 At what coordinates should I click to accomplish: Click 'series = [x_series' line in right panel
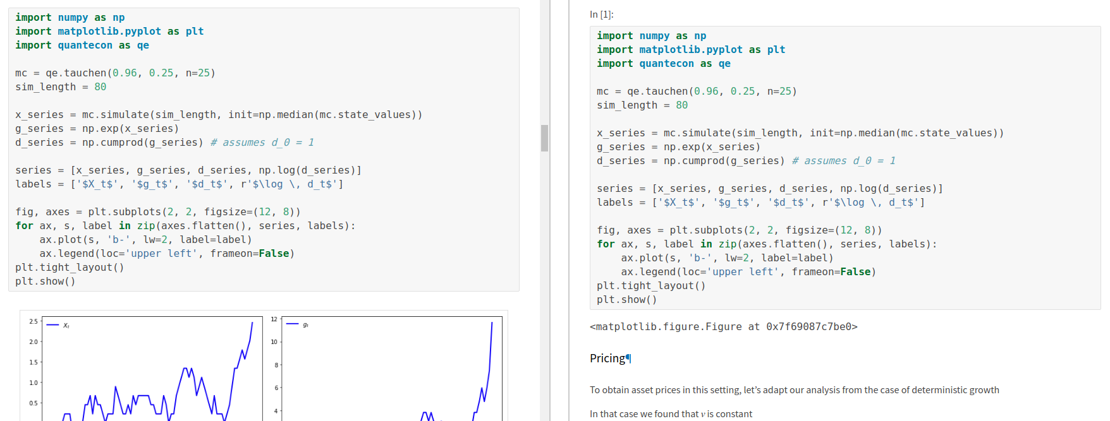pyautogui.click(x=770, y=189)
